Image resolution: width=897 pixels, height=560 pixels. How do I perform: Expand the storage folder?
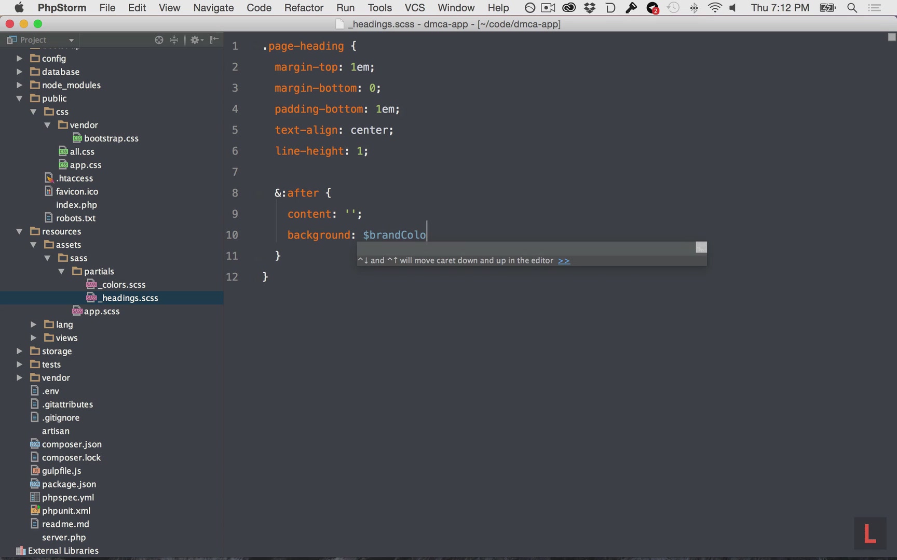19,351
